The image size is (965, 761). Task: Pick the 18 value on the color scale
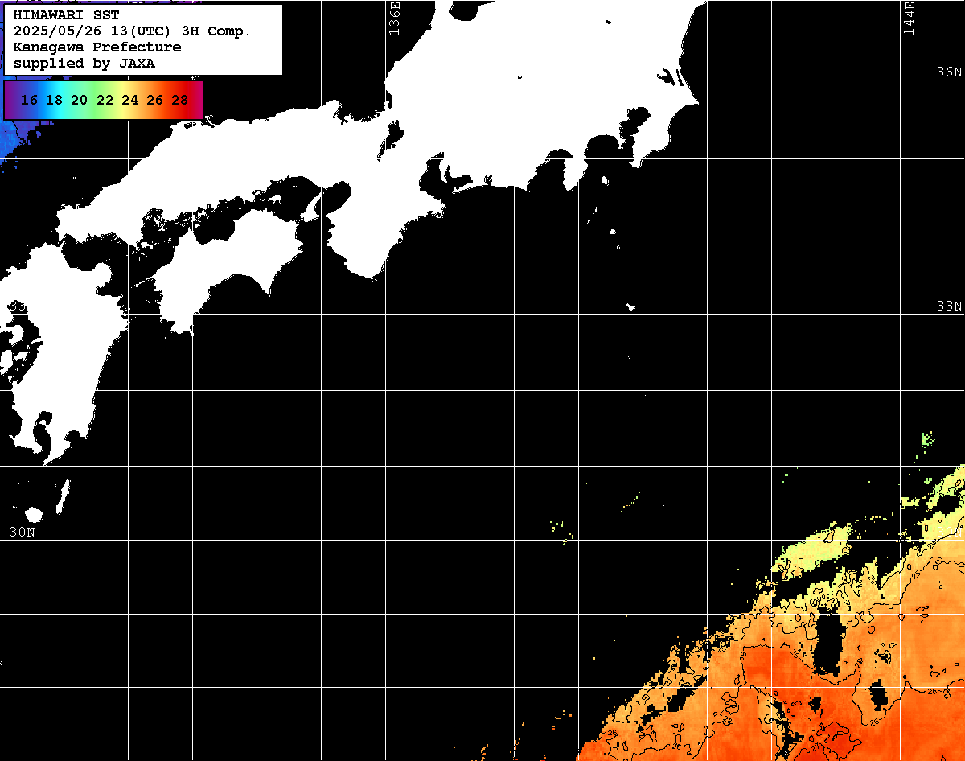(54, 101)
